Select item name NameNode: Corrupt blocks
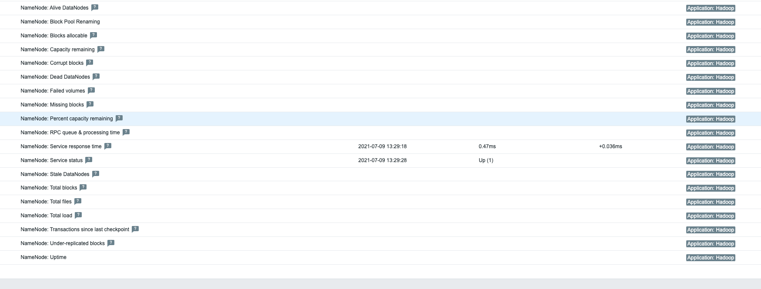 (52, 63)
